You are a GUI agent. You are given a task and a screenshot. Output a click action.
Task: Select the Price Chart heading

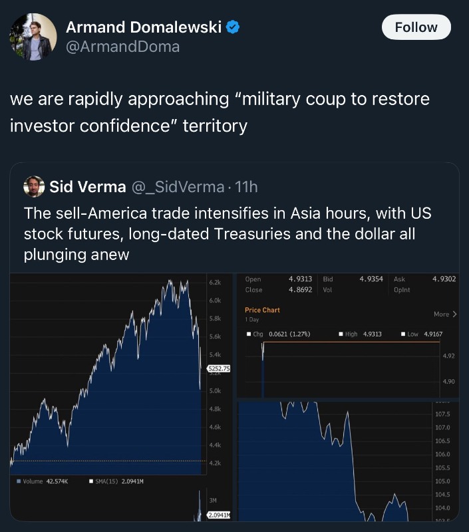(262, 310)
